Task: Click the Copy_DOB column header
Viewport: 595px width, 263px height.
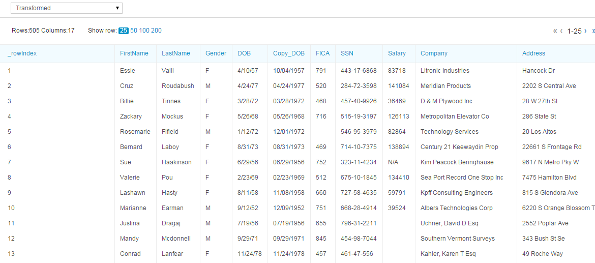Action: (289, 53)
